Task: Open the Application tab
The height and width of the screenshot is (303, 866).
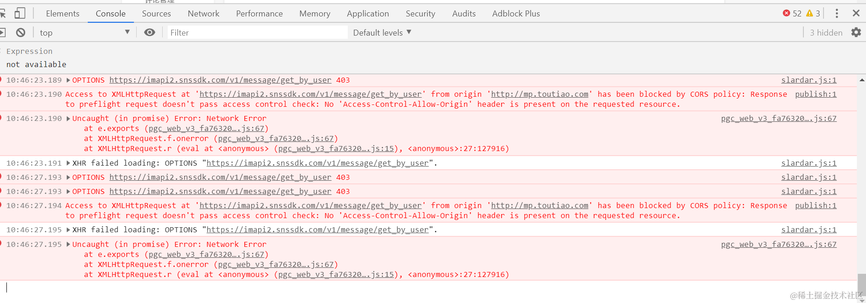Action: (x=368, y=14)
